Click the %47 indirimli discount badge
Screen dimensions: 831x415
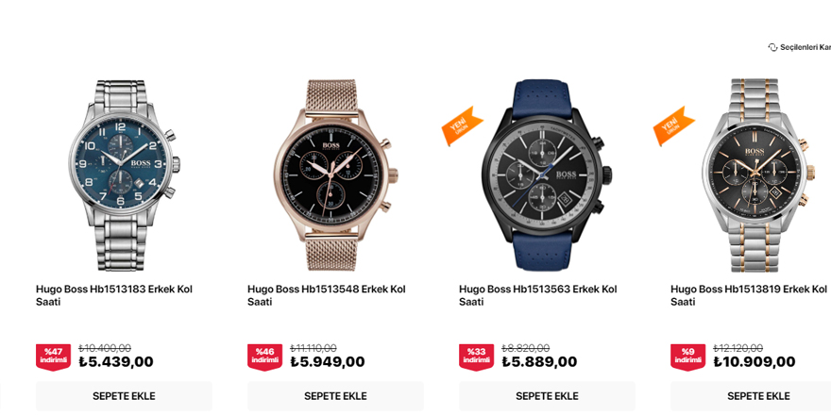click(x=53, y=357)
